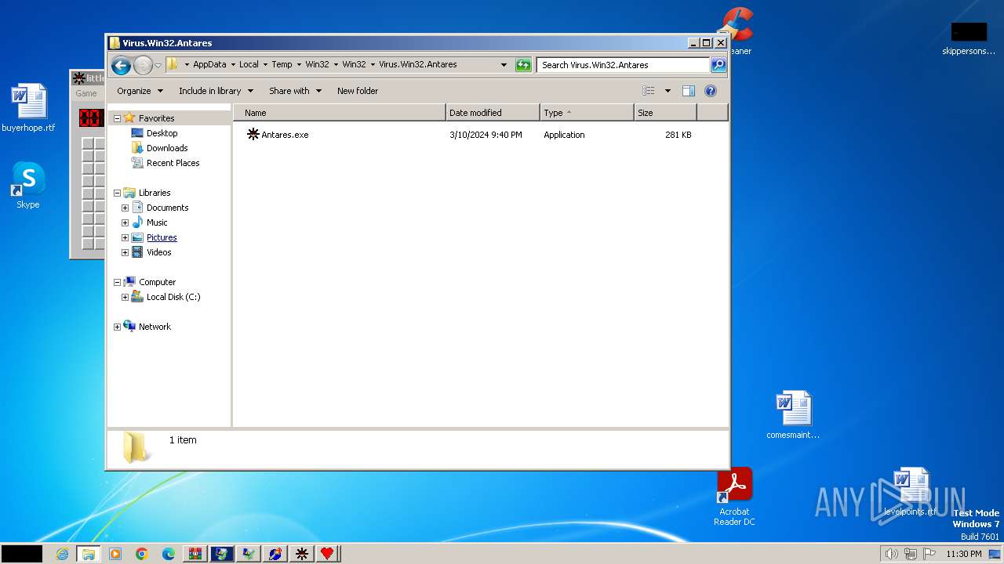Image resolution: width=1004 pixels, height=564 pixels.
Task: Open Downloads under Favorites
Action: (167, 148)
